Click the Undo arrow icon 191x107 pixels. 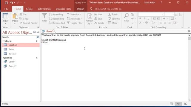point(12,3)
